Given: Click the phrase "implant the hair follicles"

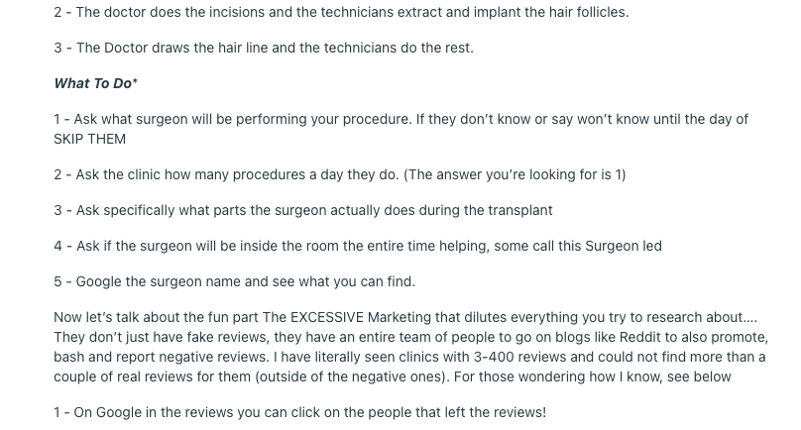Looking at the screenshot, I should 549,12.
